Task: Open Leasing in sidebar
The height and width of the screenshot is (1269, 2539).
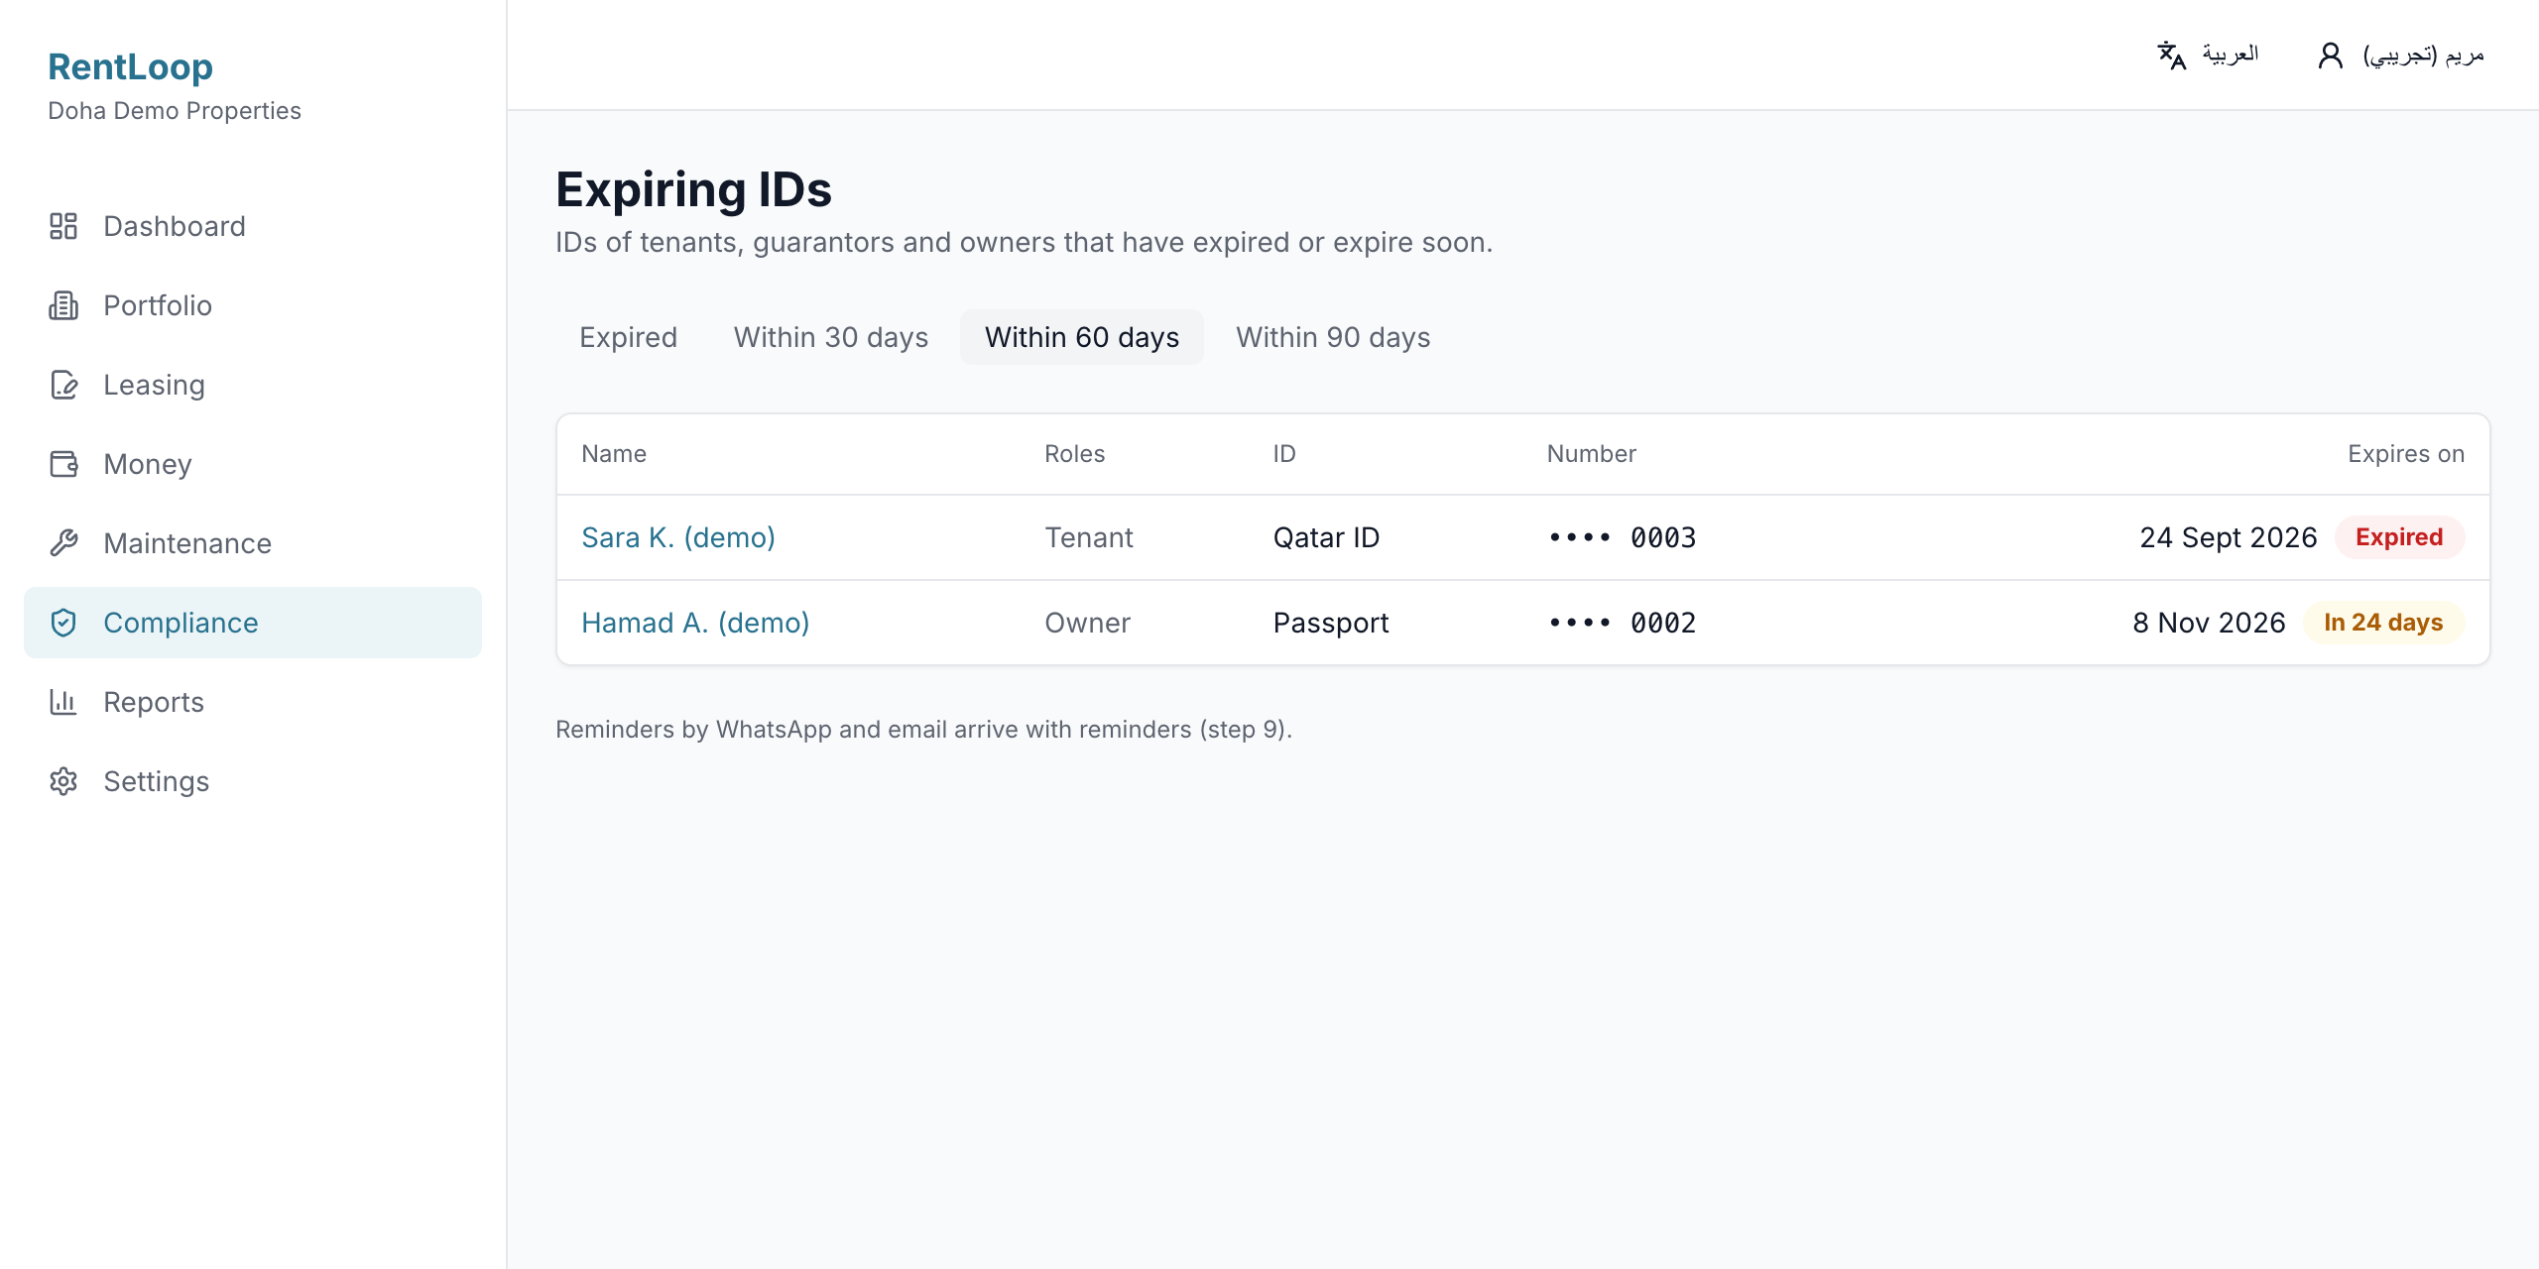Action: [x=253, y=385]
